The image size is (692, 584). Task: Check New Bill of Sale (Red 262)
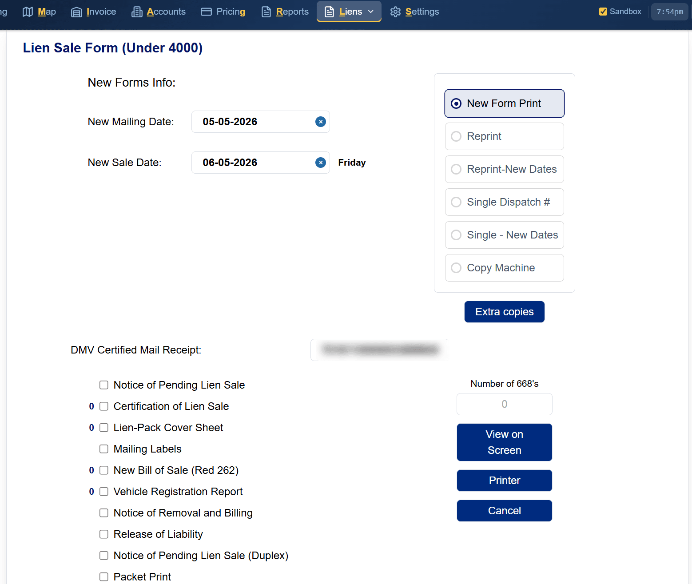tap(104, 470)
